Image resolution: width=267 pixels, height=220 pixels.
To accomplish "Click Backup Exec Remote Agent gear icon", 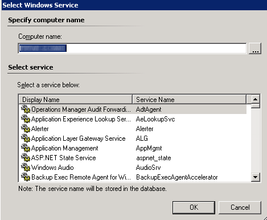I will point(26,177).
